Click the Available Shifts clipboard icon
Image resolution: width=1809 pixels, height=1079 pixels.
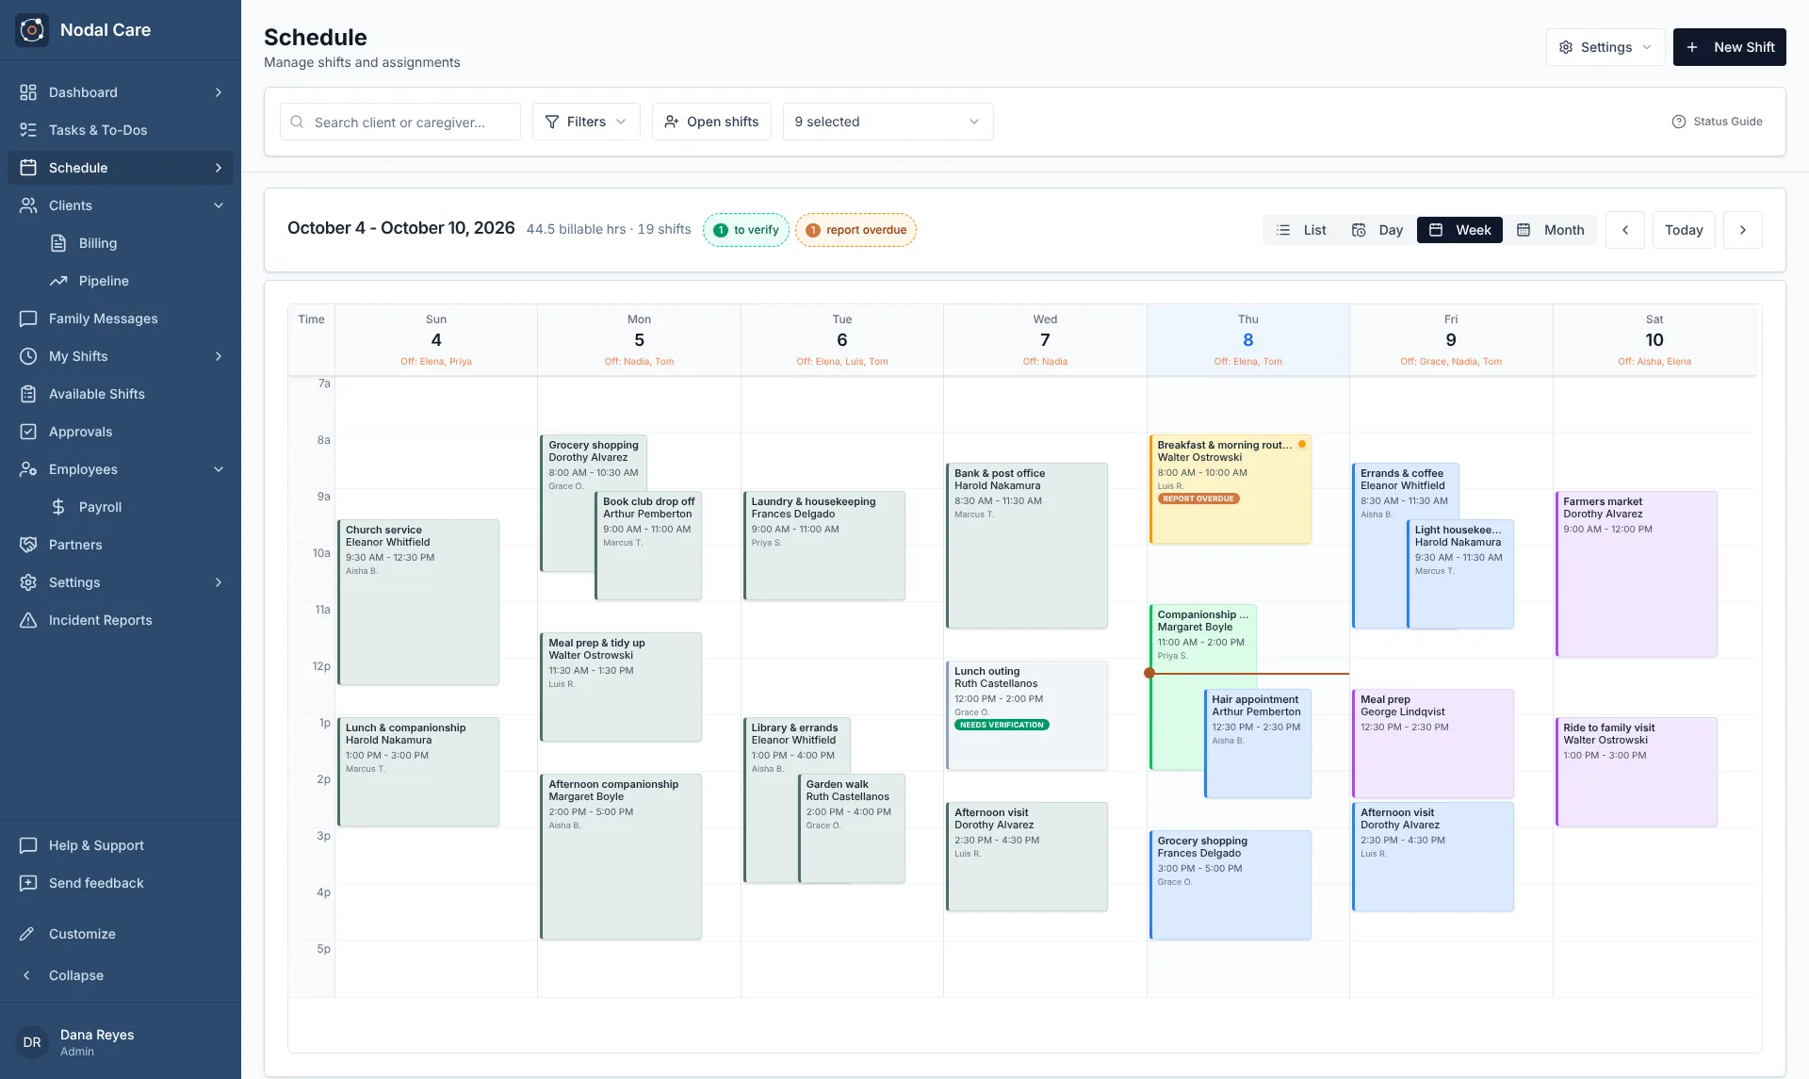28,394
